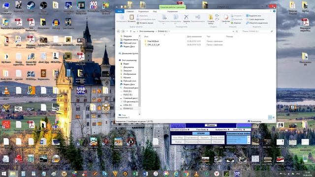Open address bar history dropdown arrow

coord(233,31)
